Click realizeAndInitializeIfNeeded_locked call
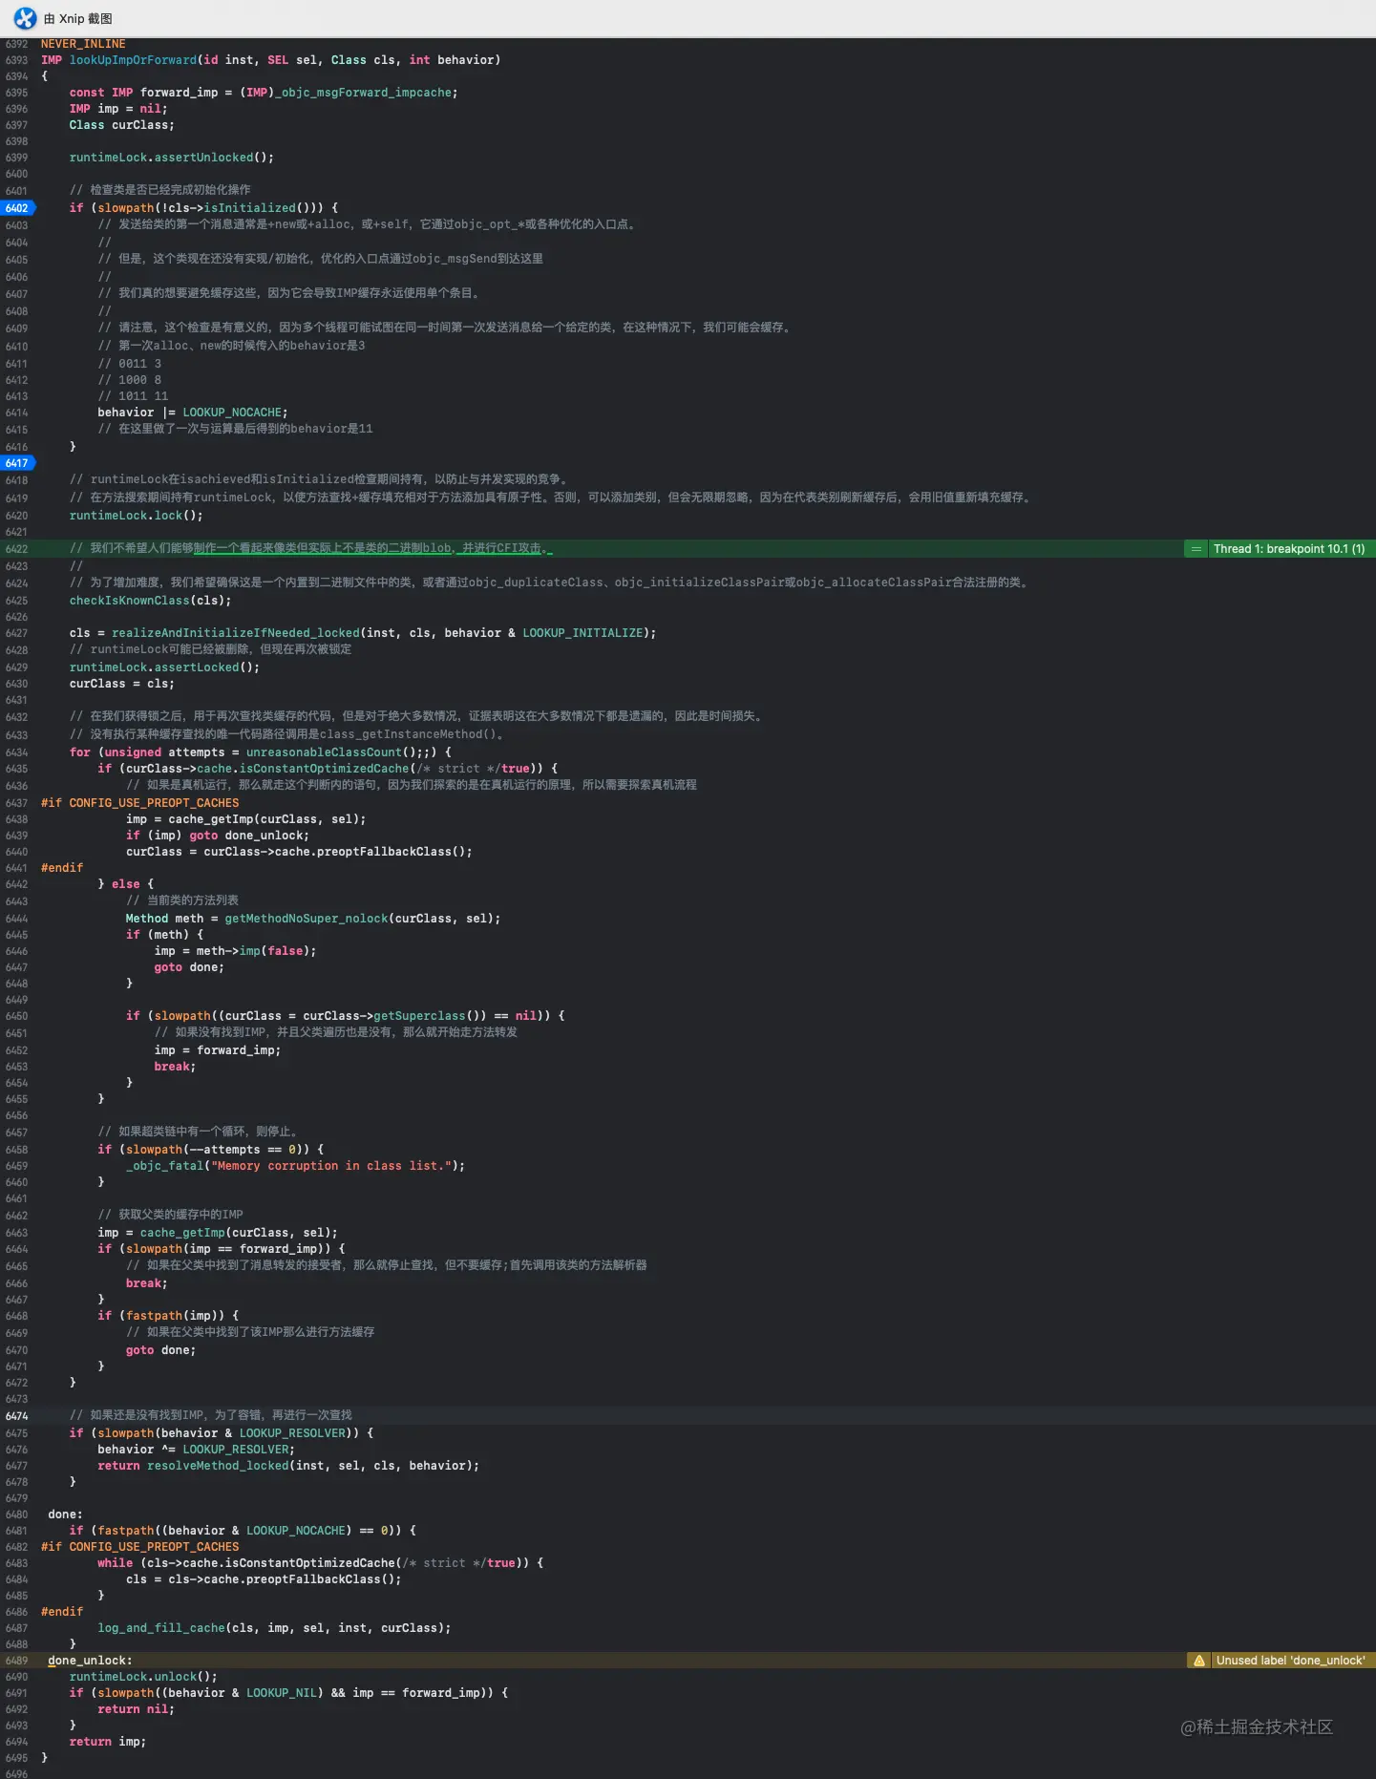Viewport: 1376px width, 1779px height. [x=236, y=633]
